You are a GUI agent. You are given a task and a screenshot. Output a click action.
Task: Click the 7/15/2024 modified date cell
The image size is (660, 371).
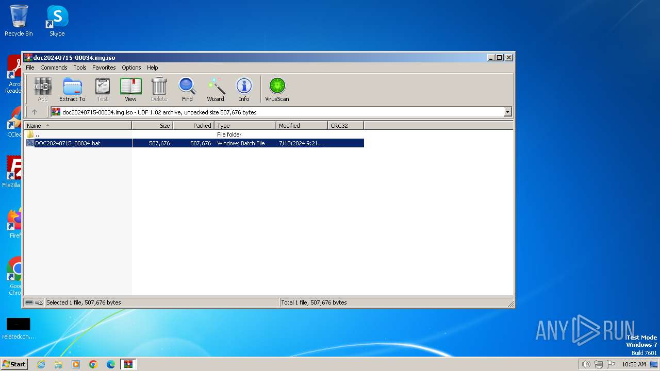(301, 143)
